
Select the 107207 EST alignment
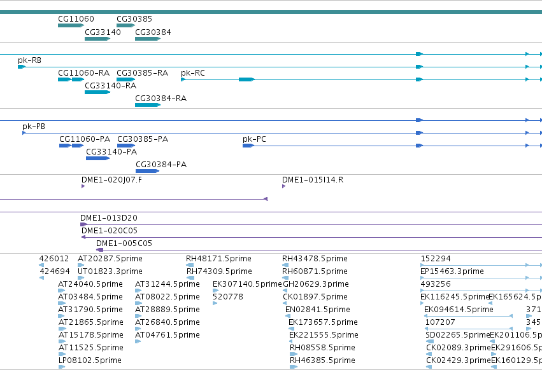[x=468, y=329]
